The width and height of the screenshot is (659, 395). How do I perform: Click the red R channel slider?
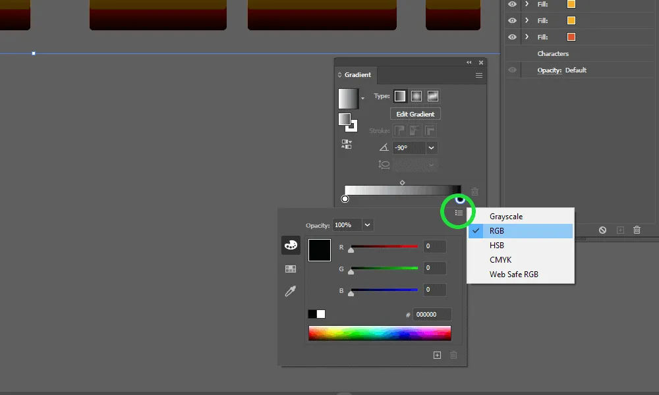pyautogui.click(x=384, y=247)
